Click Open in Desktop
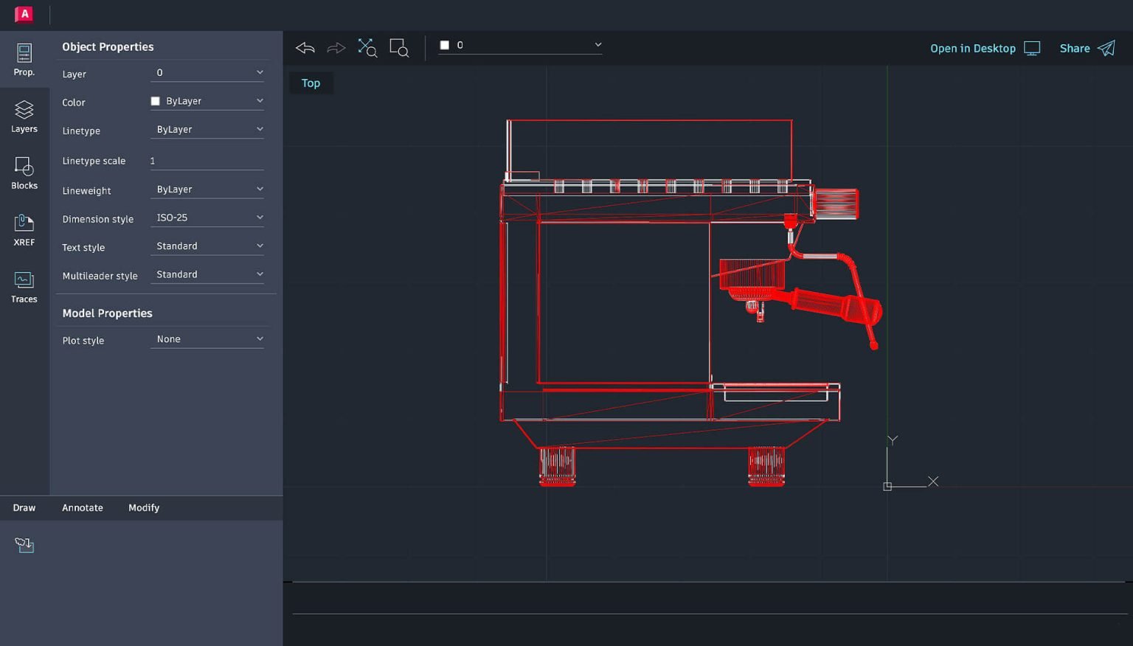Screen dimensions: 1133x646 tap(972, 48)
